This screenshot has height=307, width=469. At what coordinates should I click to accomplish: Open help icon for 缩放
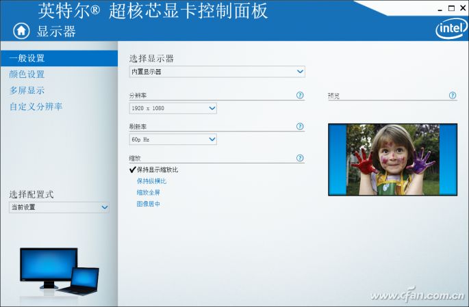pyautogui.click(x=300, y=158)
